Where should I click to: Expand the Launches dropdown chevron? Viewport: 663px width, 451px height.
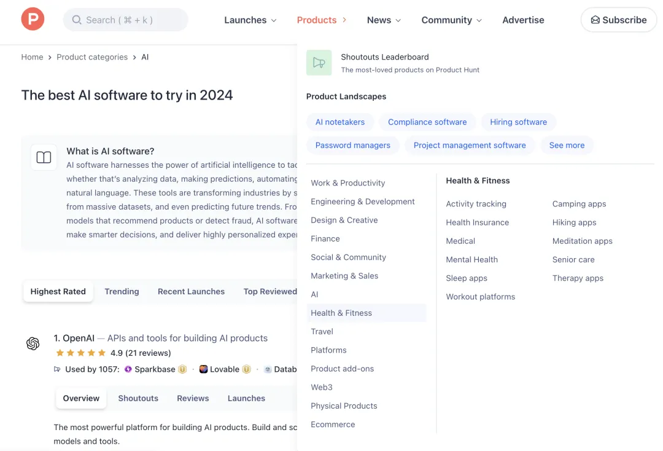point(274,20)
